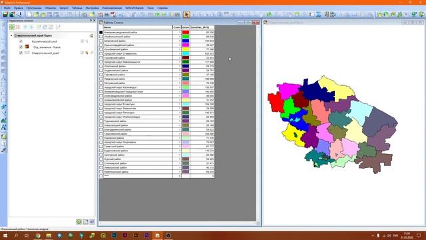Viewport: 426px width, 240px height.
Task: Click the thematic map icon beside Отд. значения
Action: pyautogui.click(x=27, y=47)
